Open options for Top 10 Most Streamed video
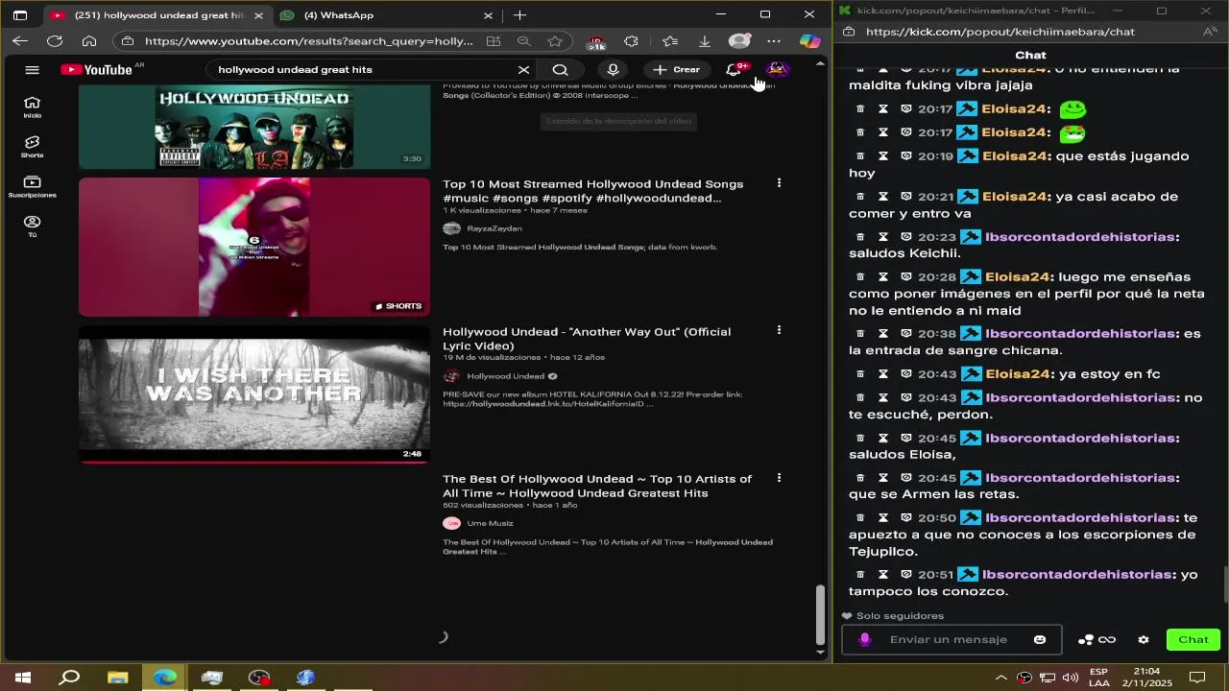 pos(779,182)
